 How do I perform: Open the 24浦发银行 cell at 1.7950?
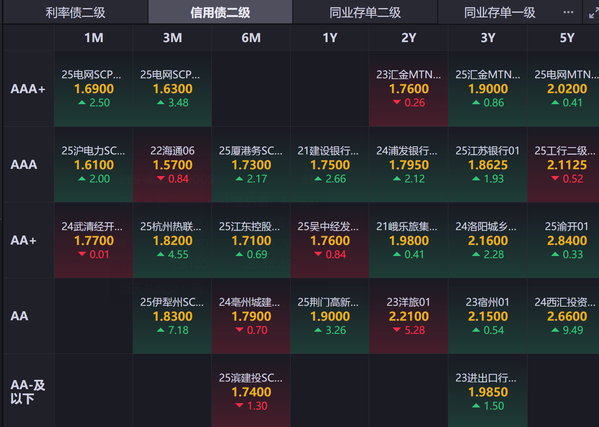[x=408, y=165]
